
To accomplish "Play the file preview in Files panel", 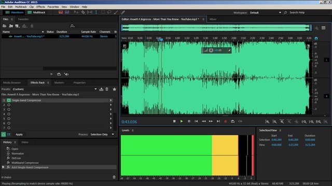I will [51, 74].
